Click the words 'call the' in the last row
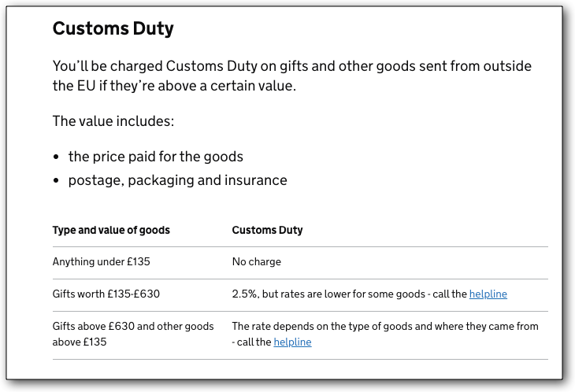The image size is (575, 392). point(254,342)
